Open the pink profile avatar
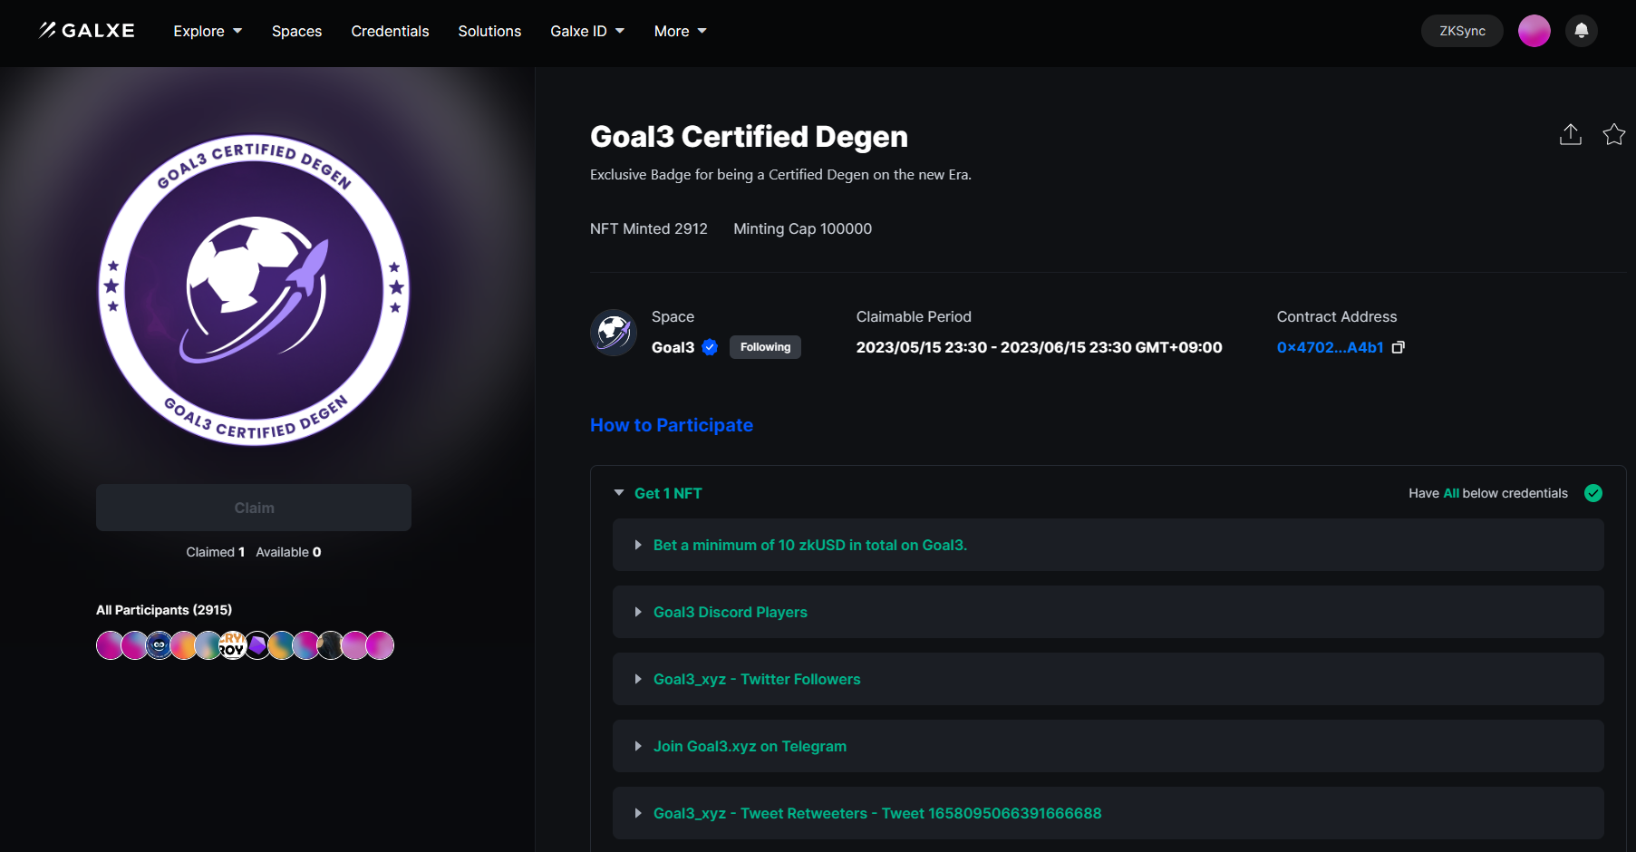The width and height of the screenshot is (1636, 852). (x=1534, y=31)
